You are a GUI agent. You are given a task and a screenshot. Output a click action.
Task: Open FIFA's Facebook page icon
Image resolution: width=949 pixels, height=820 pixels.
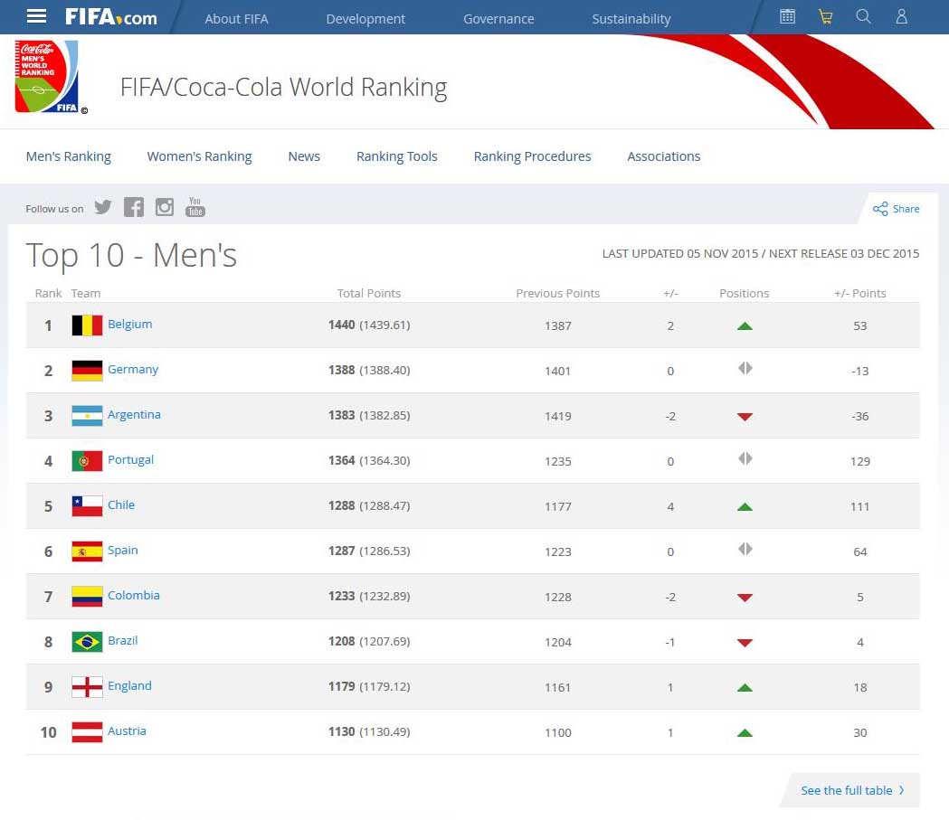134,207
